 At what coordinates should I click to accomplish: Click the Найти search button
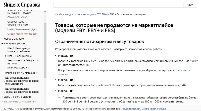tap(190, 5)
